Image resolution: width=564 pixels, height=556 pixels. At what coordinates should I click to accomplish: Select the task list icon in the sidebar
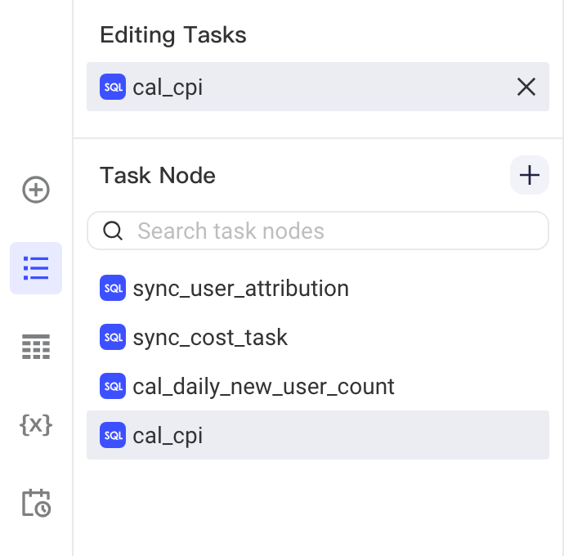coord(36,268)
